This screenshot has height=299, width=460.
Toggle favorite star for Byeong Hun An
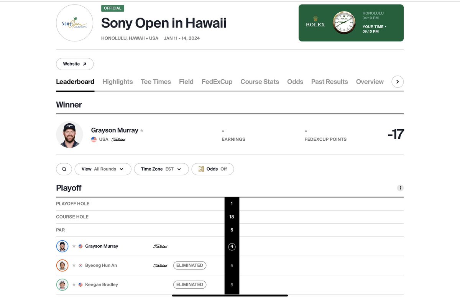[74, 266]
